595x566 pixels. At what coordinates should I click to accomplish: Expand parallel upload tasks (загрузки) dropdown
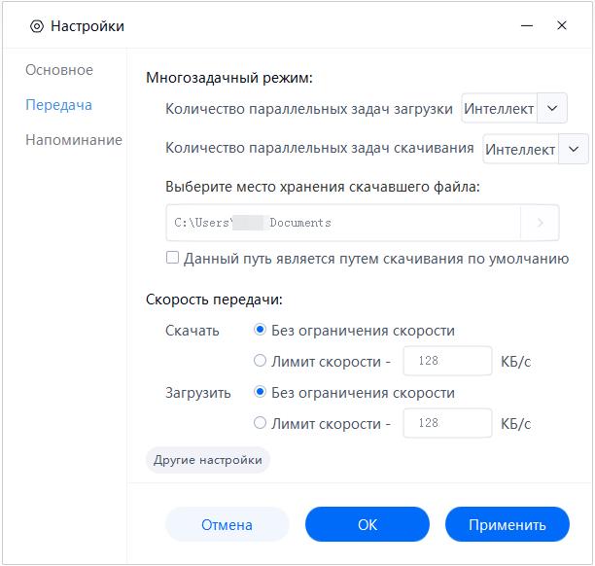pyautogui.click(x=552, y=109)
